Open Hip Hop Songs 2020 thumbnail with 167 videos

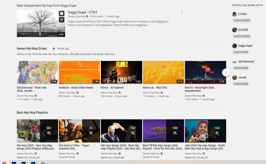pyautogui.click(x=122, y=131)
